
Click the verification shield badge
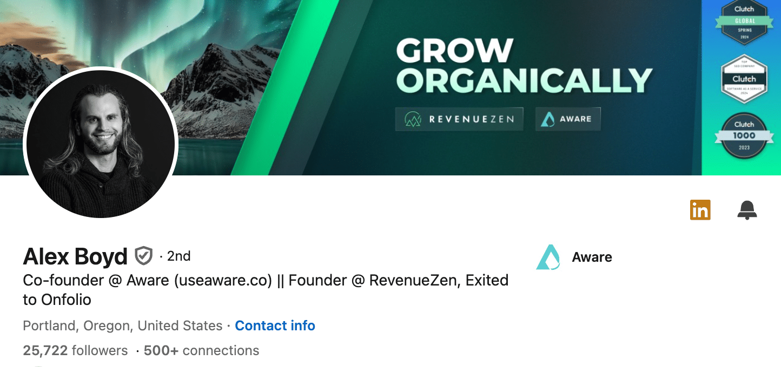(x=143, y=256)
